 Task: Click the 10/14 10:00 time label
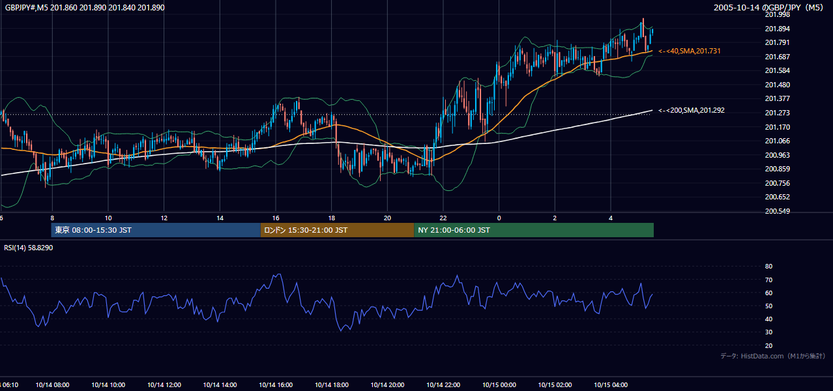[108, 385]
